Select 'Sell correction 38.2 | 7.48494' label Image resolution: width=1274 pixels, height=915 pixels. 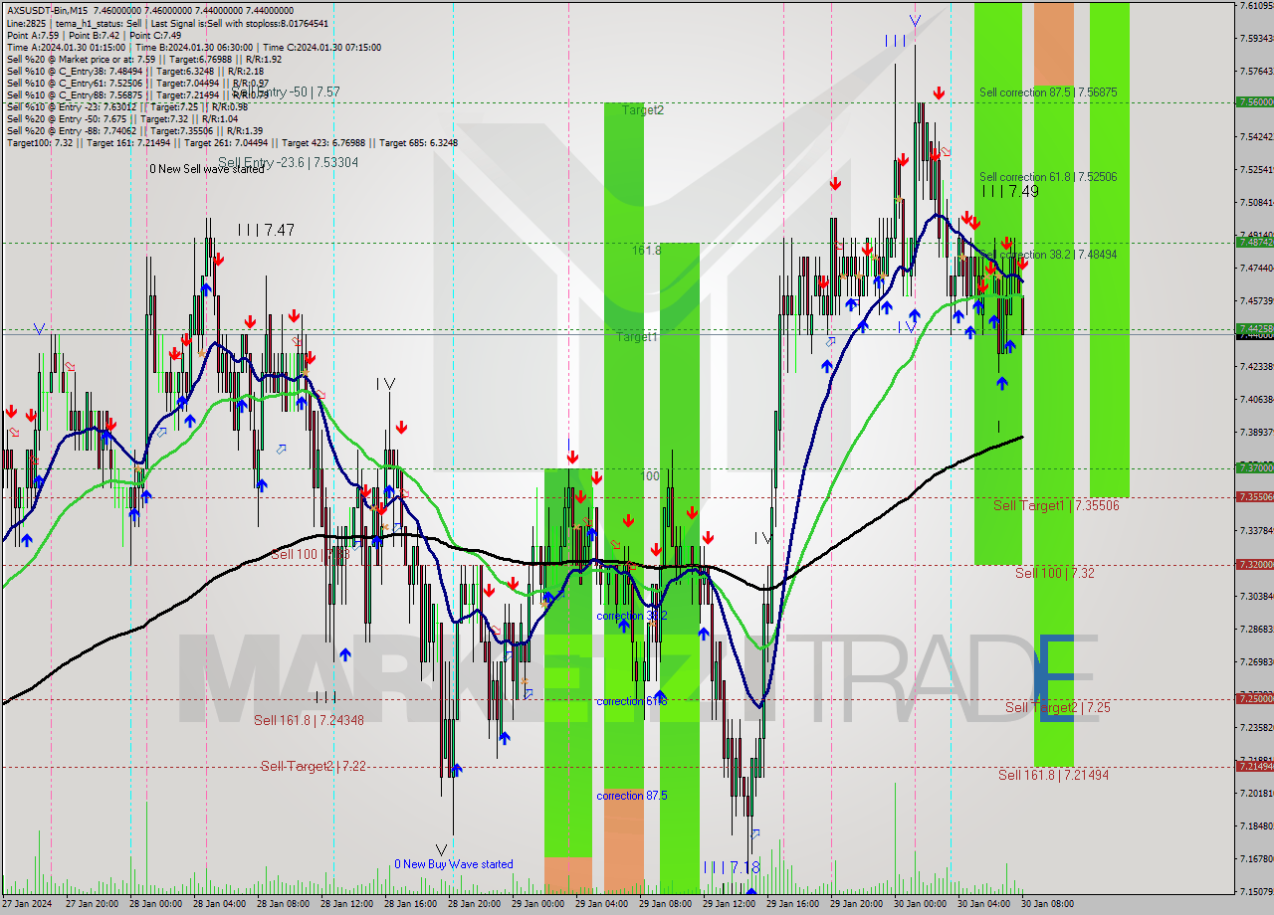[1048, 255]
